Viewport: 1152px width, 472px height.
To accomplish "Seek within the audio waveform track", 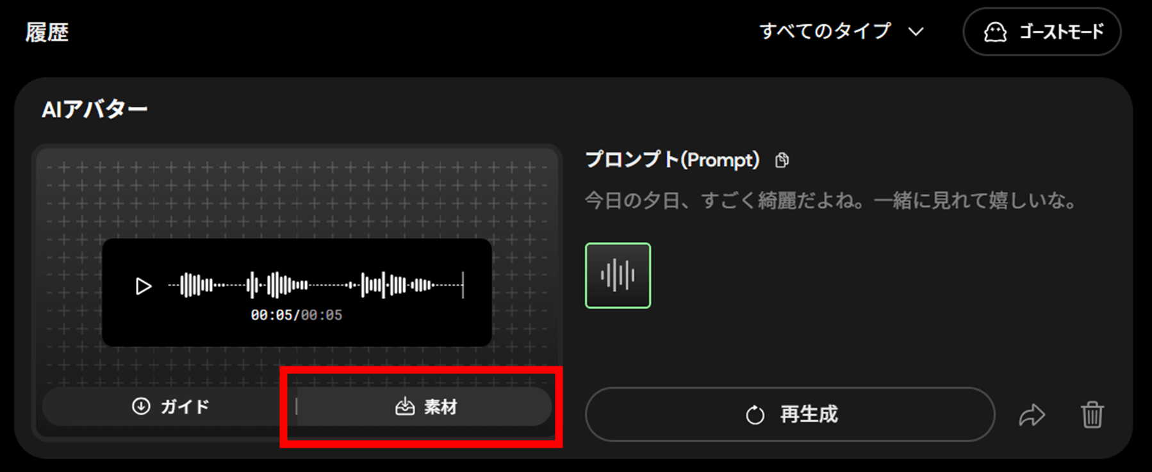I will pyautogui.click(x=315, y=286).
